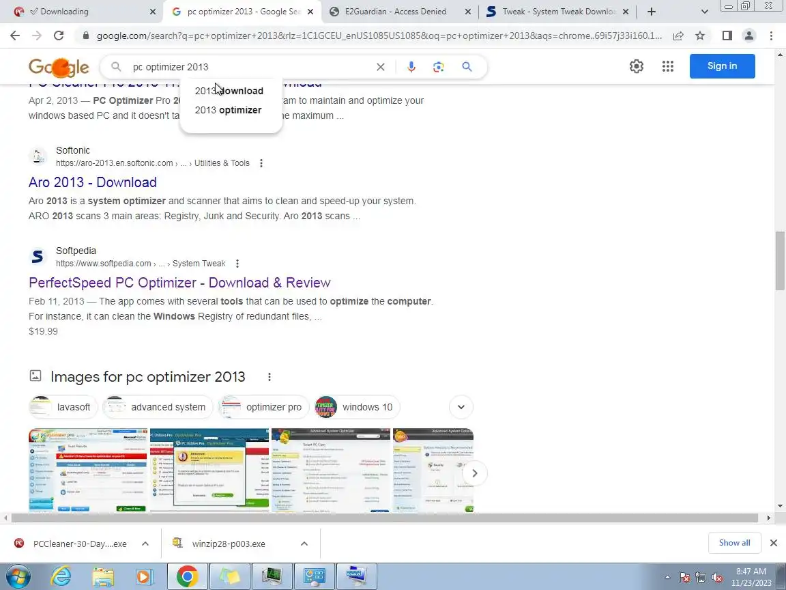Open the on-screen keyboard taskbar item
The width and height of the screenshot is (786, 590).
pyautogui.click(x=356, y=576)
